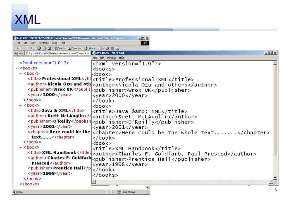Open the File menu in Notepad
The width and height of the screenshot is (286, 214).
click(x=94, y=58)
